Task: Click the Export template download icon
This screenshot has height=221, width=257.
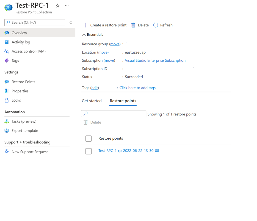Action: [7, 131]
